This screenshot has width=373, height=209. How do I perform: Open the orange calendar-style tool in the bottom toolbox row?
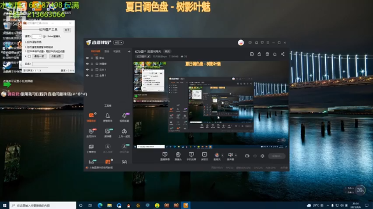pyautogui.click(x=108, y=161)
